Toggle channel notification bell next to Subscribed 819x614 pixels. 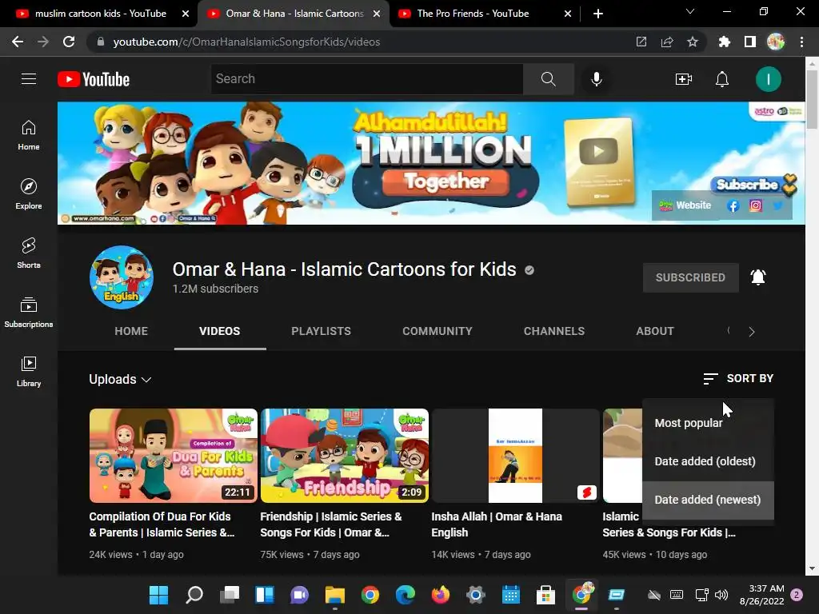pyautogui.click(x=758, y=277)
